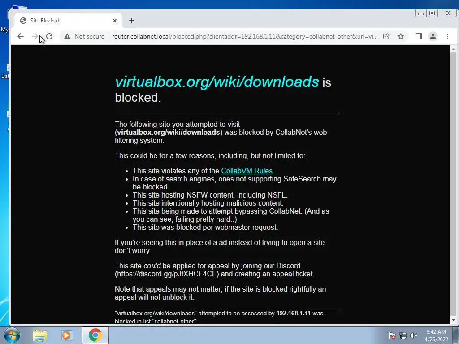The height and width of the screenshot is (344, 459).
Task: Open the Chrome profile menu
Action: pos(433,36)
